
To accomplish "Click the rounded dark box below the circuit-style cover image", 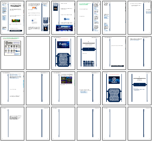I will pos(63,60).
